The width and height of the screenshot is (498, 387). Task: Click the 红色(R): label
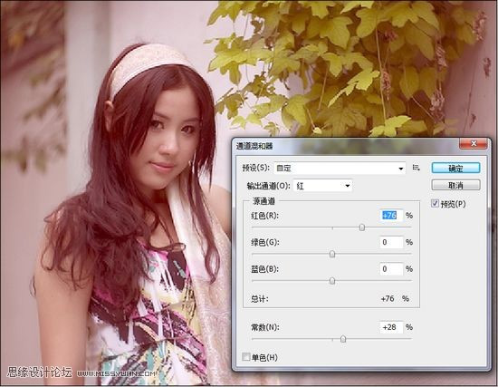tap(265, 216)
